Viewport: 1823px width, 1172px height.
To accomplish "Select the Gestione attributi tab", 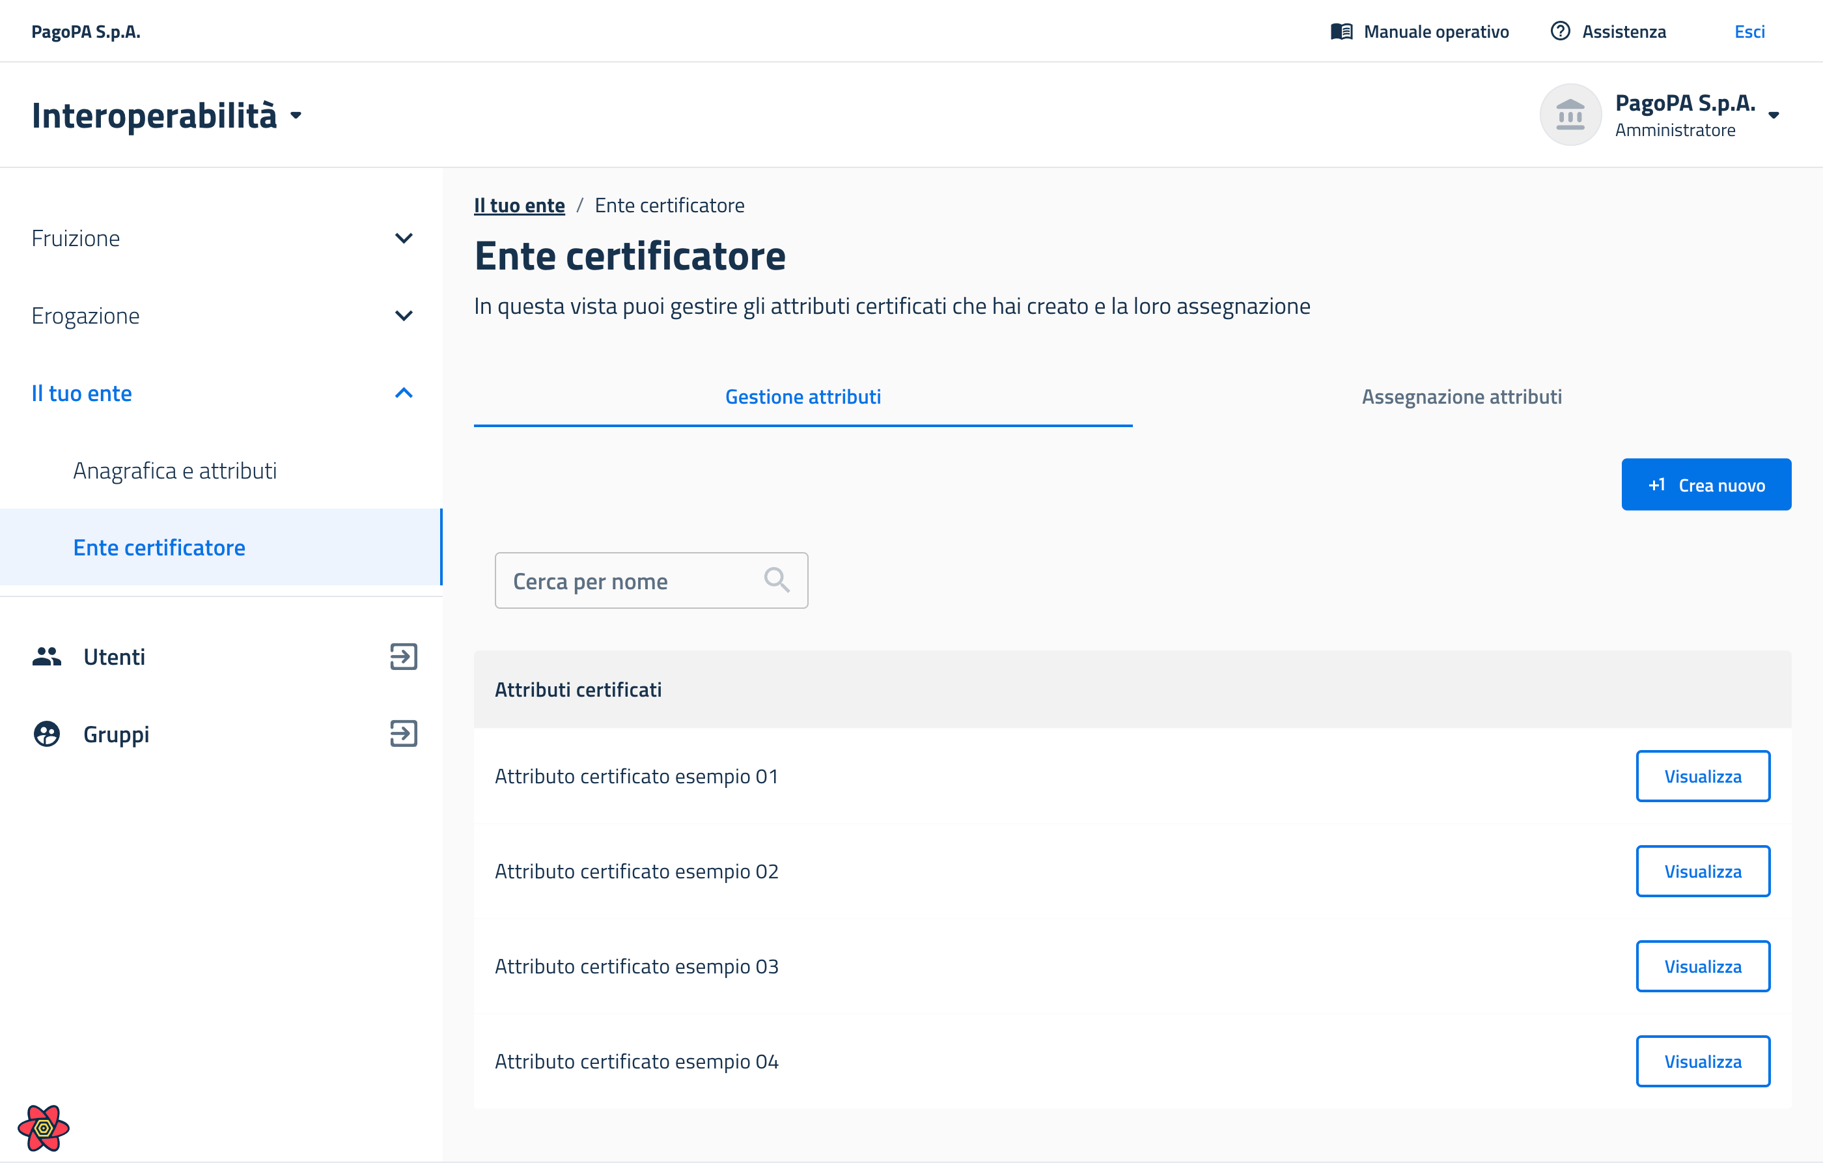I will pyautogui.click(x=803, y=397).
